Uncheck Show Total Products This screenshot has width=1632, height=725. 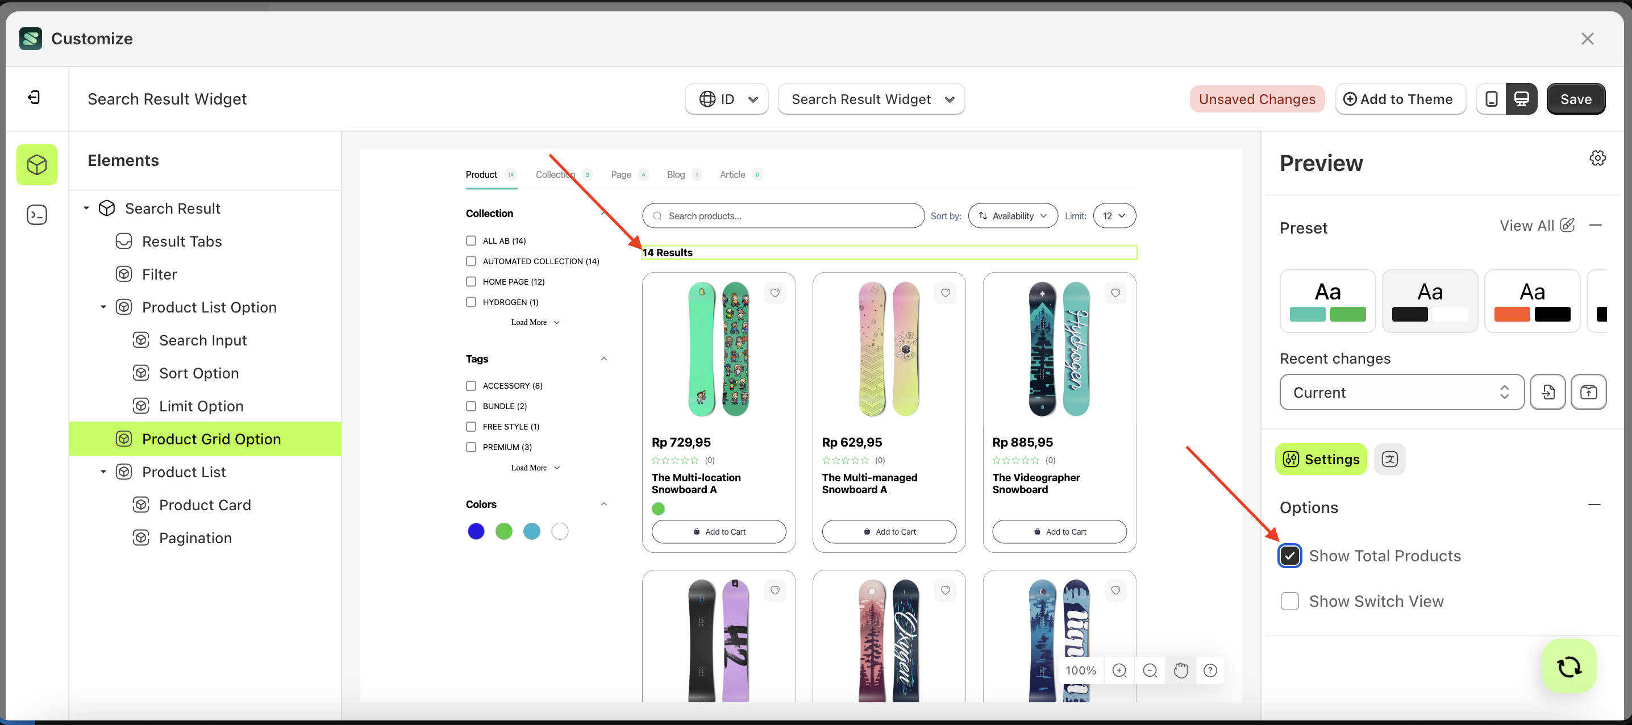(1290, 556)
